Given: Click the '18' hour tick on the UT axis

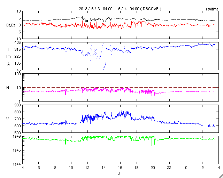Looking at the screenshot, I should pyautogui.click(x=137, y=168).
